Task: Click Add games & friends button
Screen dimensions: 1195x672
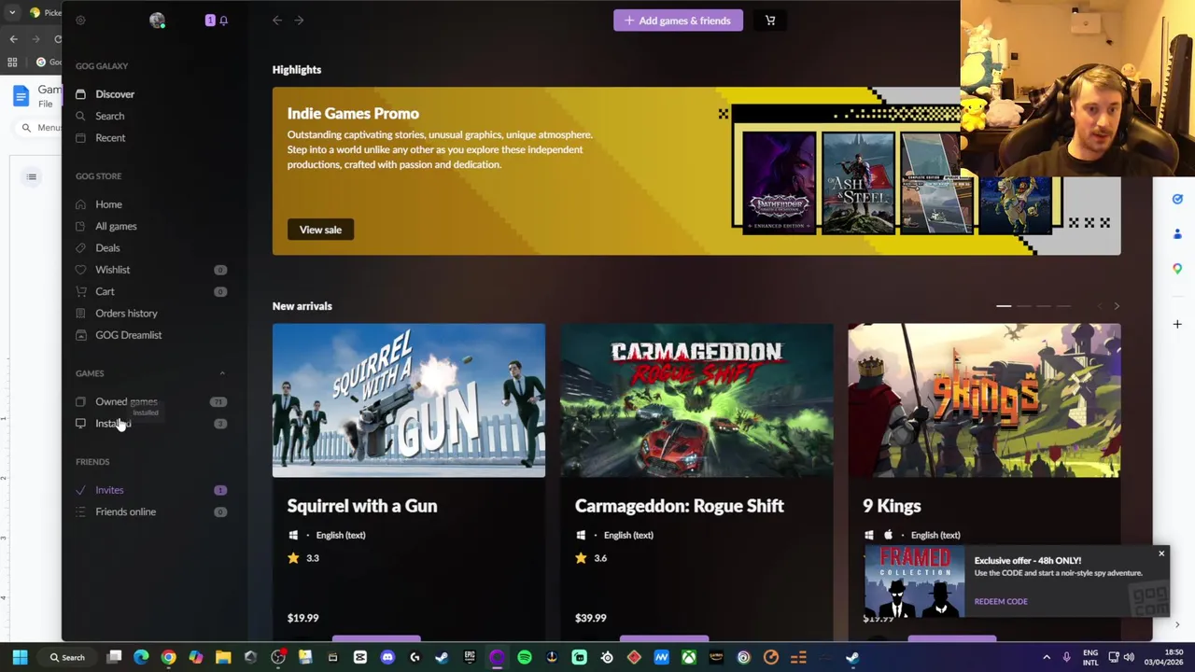Action: (678, 21)
